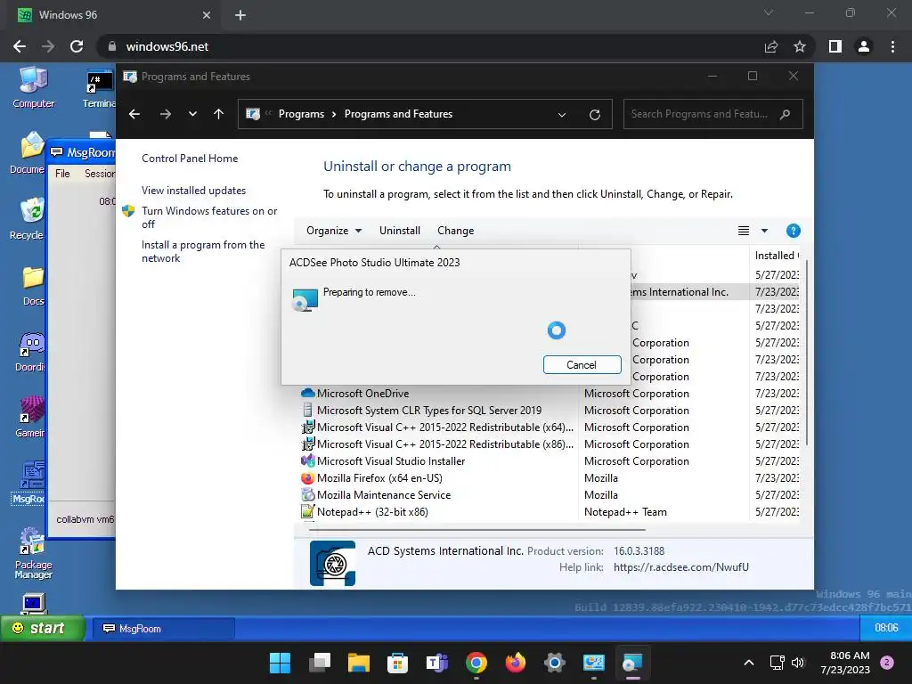The image size is (912, 684).
Task: Open Package Manager desktop icon
Action: (33, 552)
